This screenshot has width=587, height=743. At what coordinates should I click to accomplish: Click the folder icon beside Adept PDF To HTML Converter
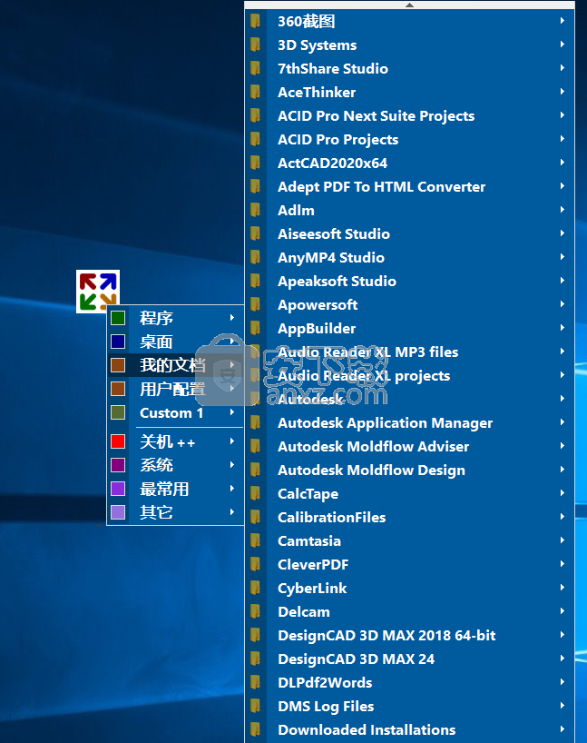[x=255, y=186]
